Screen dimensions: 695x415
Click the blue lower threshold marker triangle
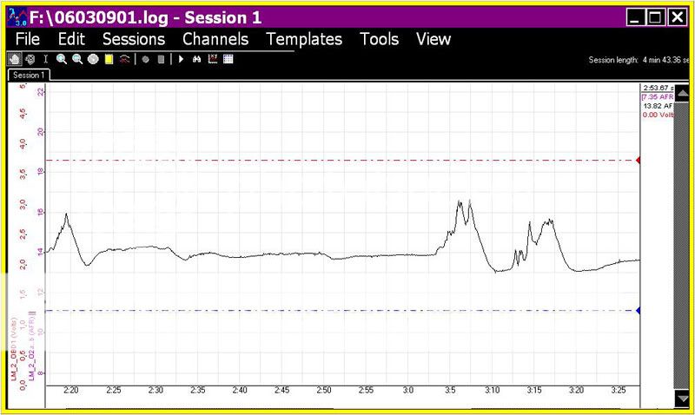coord(639,310)
